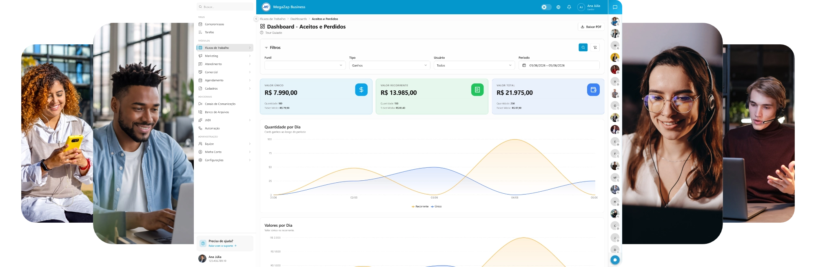Open the chat panel icon
The height and width of the screenshot is (267, 816).
click(x=615, y=7)
